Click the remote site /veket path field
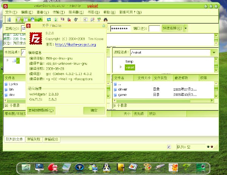This screenshot has width=227, height=175. tap(170, 53)
